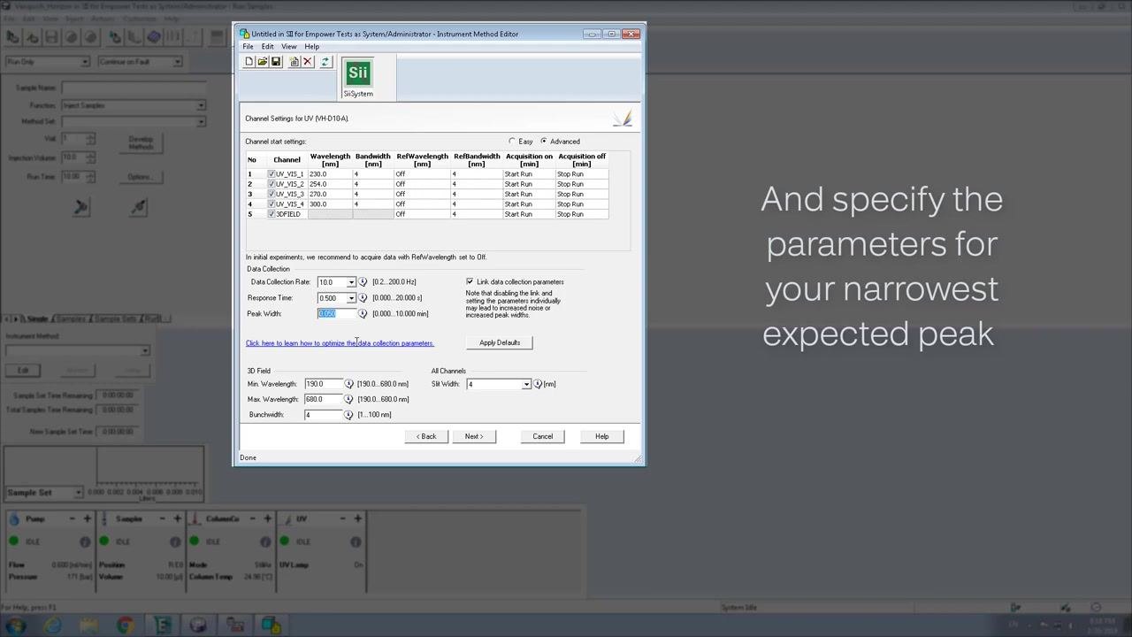Open info icon beside Max. Wavelength
Image resolution: width=1132 pixels, height=637 pixels.
coord(348,399)
